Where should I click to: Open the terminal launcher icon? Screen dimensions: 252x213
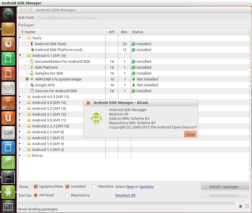[x=8, y=177]
